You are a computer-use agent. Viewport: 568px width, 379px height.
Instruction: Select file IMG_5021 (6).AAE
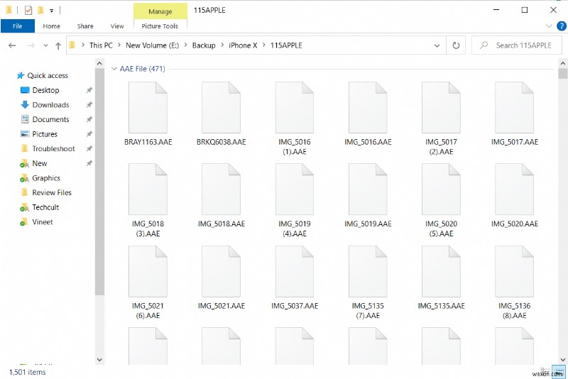pos(148,282)
